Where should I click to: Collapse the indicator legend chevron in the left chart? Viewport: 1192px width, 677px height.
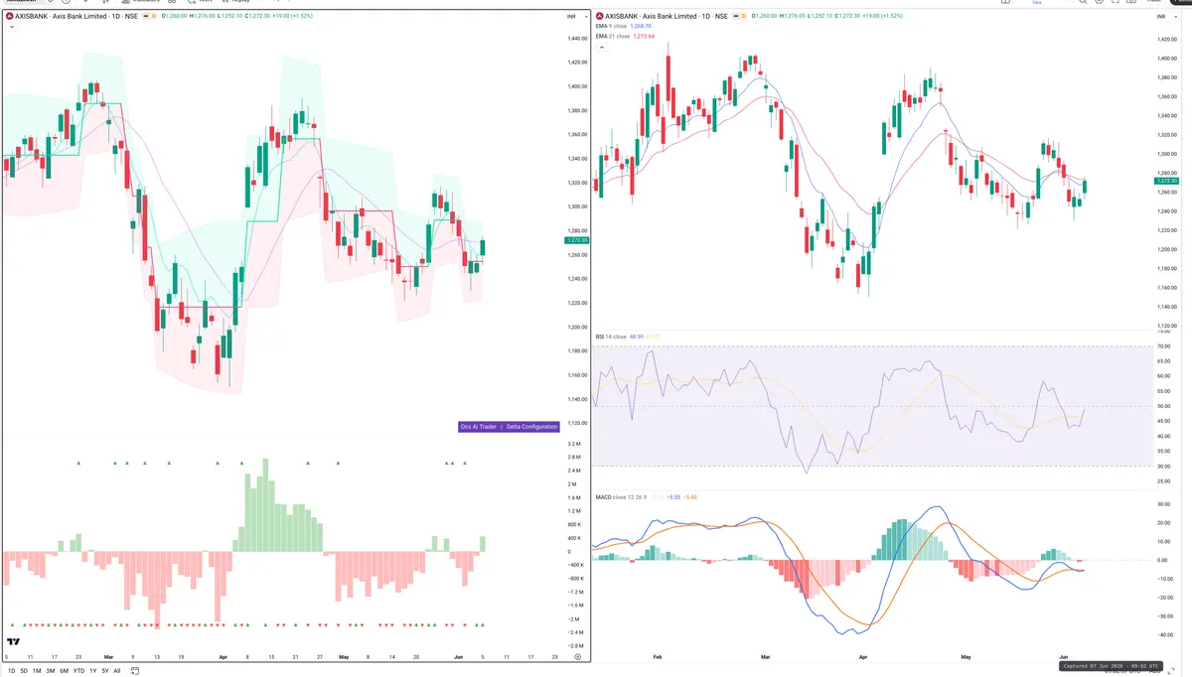coord(10,27)
